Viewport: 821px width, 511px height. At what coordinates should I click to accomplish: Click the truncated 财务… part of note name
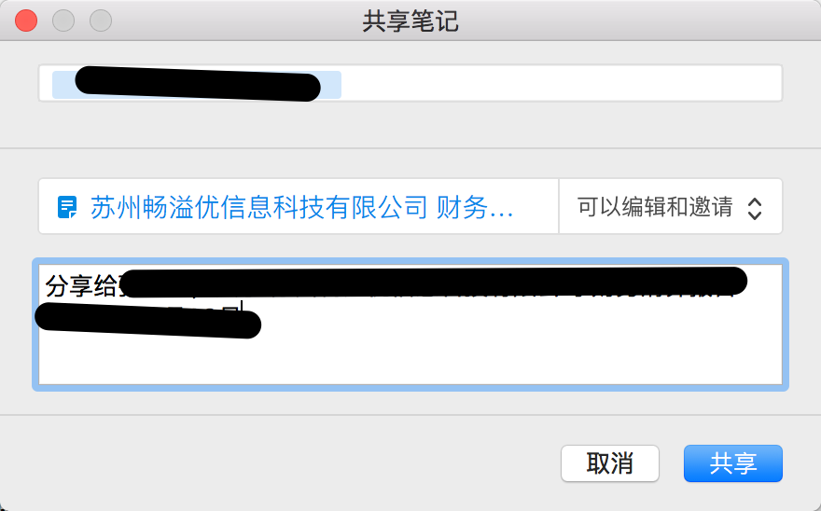pyautogui.click(x=474, y=207)
